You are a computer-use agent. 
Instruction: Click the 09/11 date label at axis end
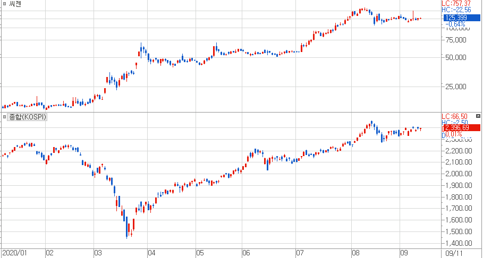coord(453,253)
